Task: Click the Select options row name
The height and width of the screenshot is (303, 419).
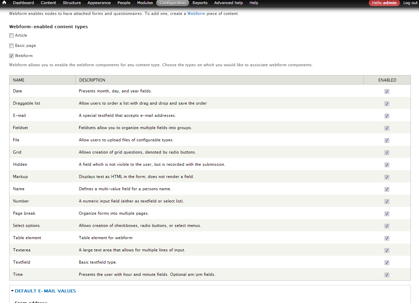Action: [x=26, y=226]
